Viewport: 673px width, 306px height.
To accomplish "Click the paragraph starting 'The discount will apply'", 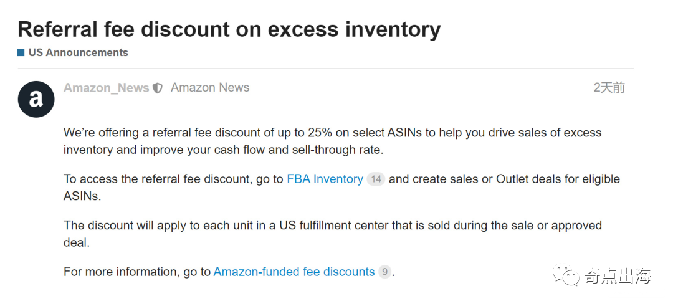I will [332, 226].
